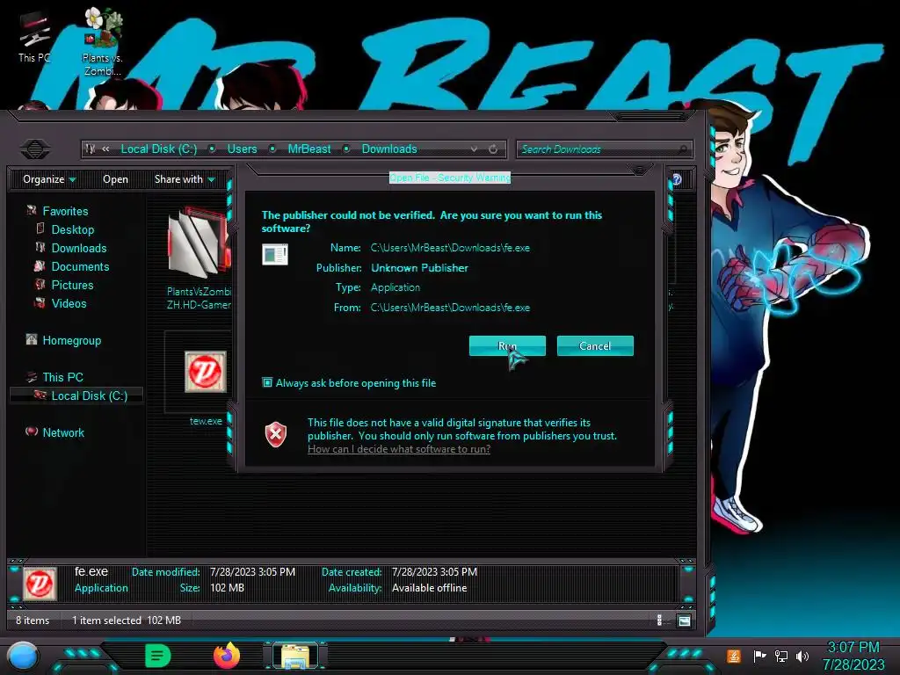The width and height of the screenshot is (900, 675).
Task: Open Plants vs. Zombi... desktop shortcut
Action: [x=102, y=42]
